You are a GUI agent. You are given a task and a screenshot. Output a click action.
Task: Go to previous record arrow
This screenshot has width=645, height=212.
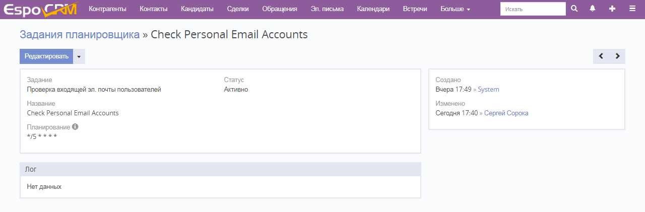coord(601,56)
